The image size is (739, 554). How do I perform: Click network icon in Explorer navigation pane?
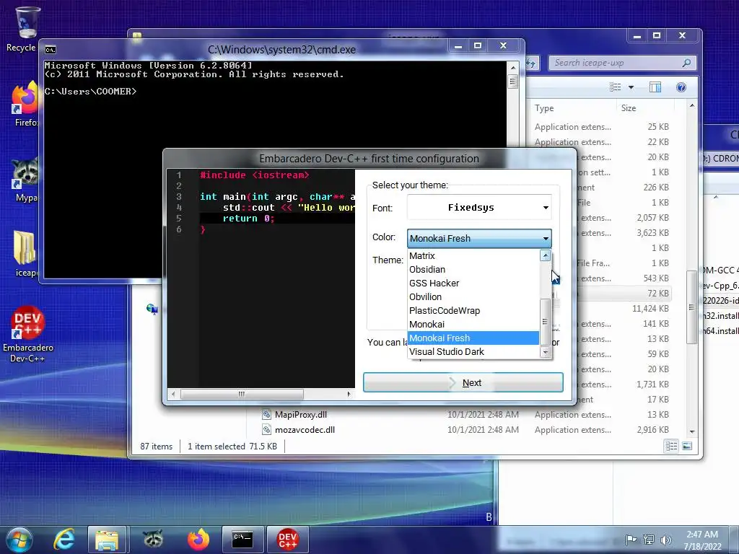click(152, 309)
